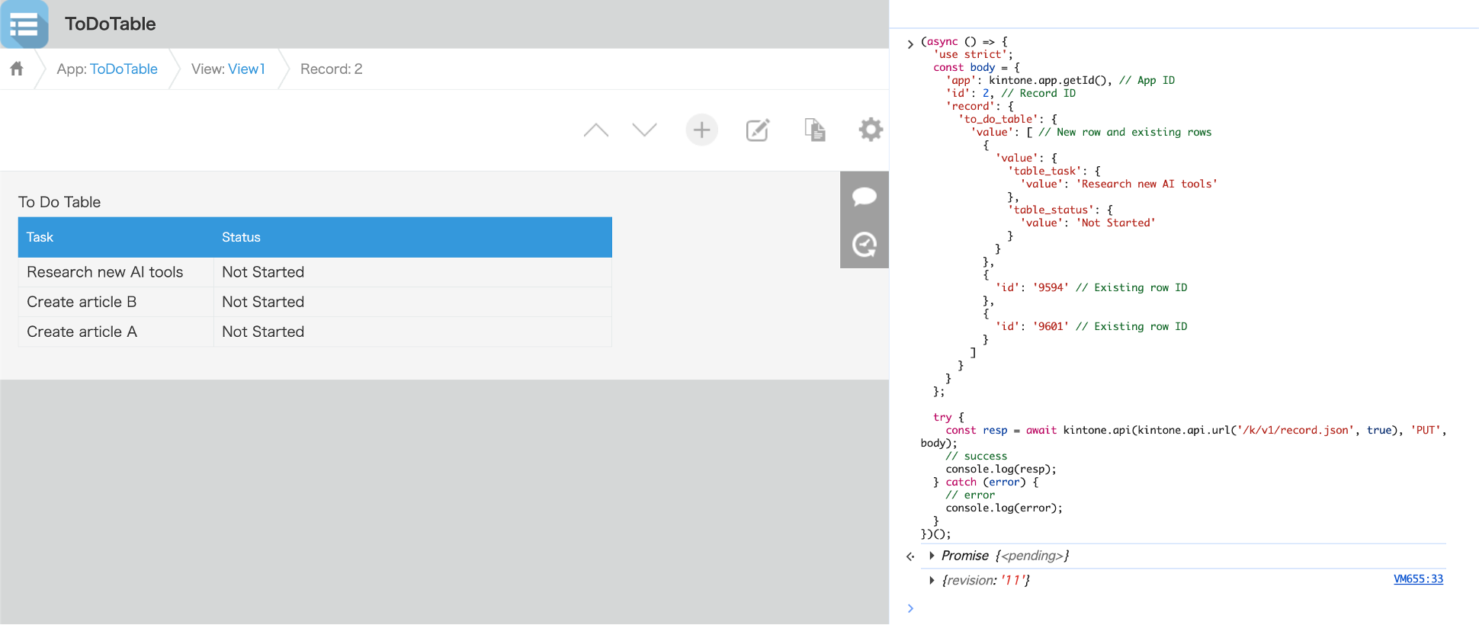Open record options gear menu
The image size is (1479, 625).
coord(871,130)
